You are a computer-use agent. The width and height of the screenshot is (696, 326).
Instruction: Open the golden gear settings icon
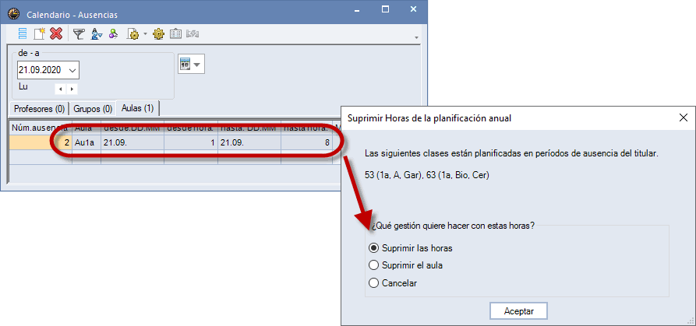tap(158, 33)
